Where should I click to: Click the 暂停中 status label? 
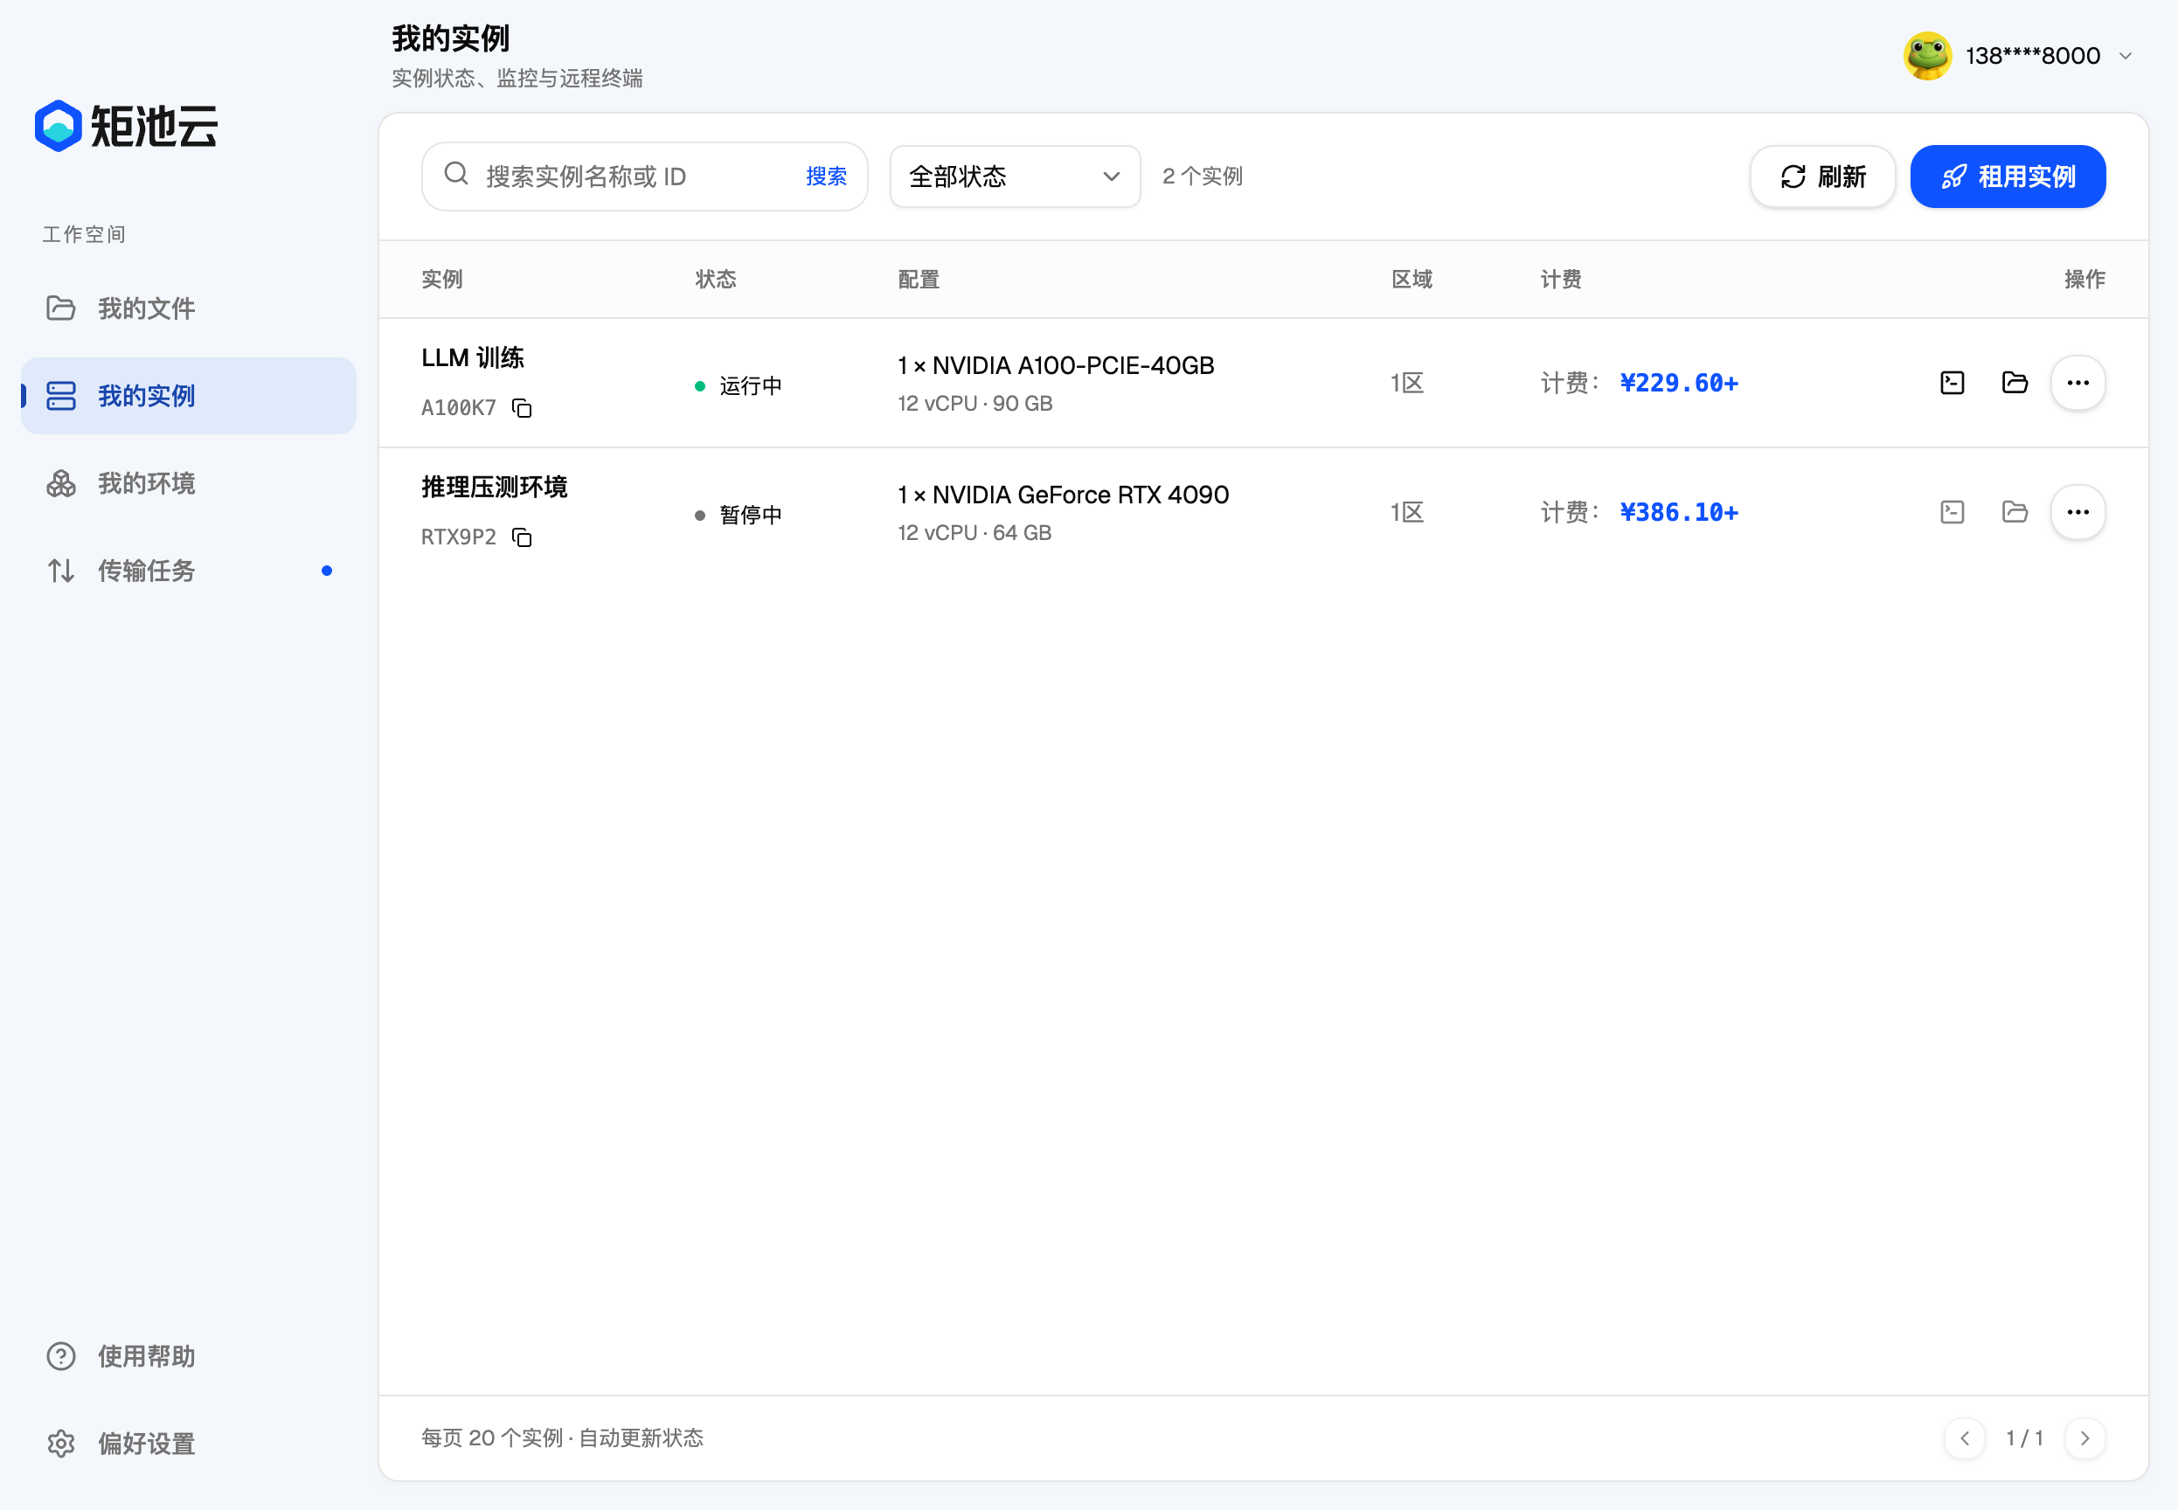(750, 515)
